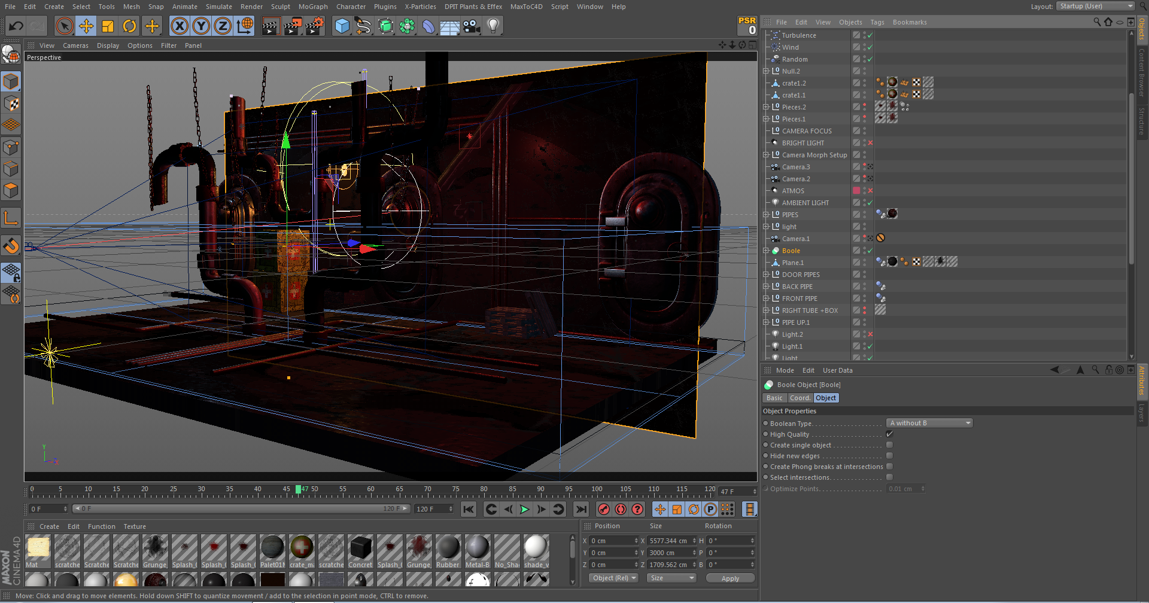Enable Create single object checkbox
The height and width of the screenshot is (603, 1149).
click(x=889, y=445)
